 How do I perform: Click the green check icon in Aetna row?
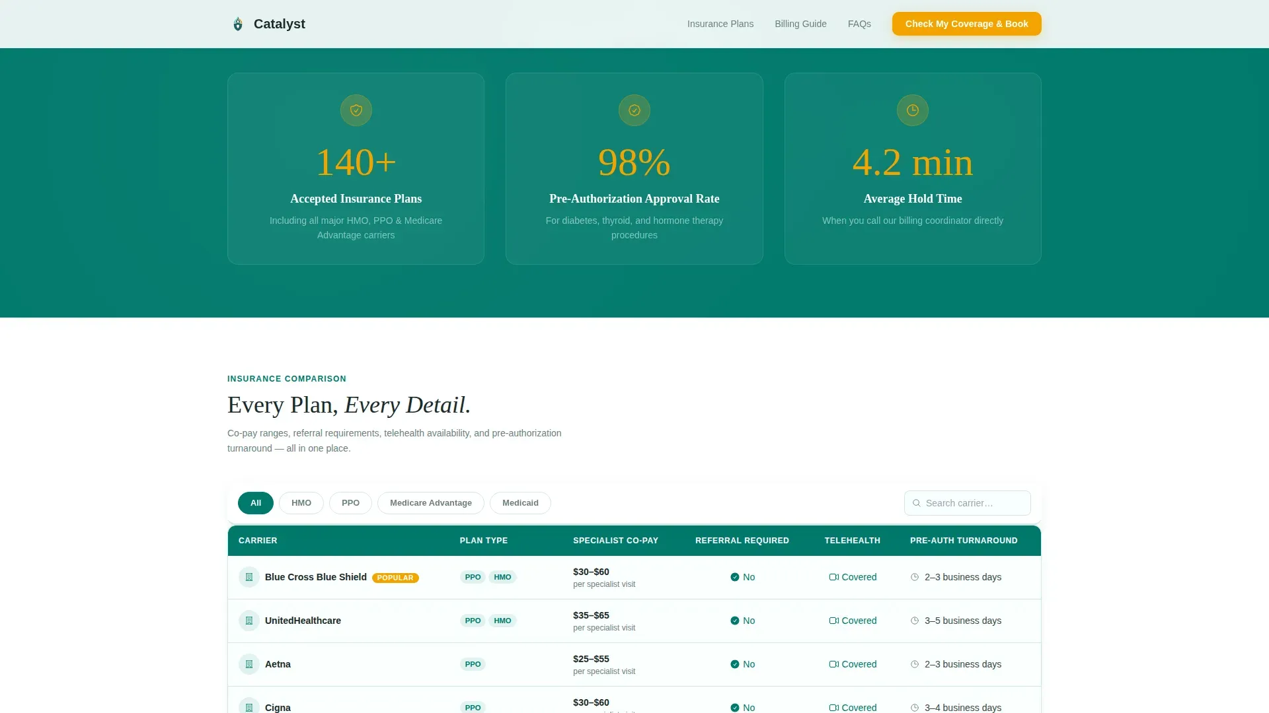(x=735, y=664)
